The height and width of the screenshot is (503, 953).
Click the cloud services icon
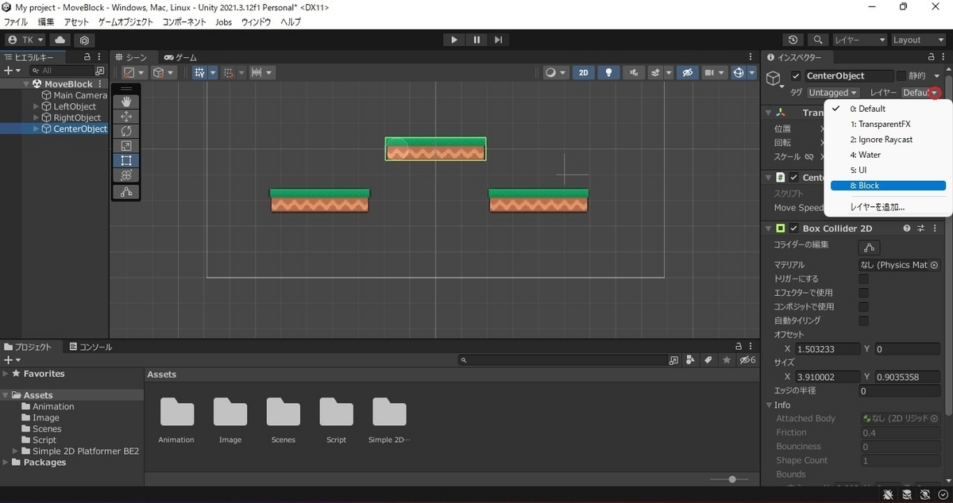[60, 40]
